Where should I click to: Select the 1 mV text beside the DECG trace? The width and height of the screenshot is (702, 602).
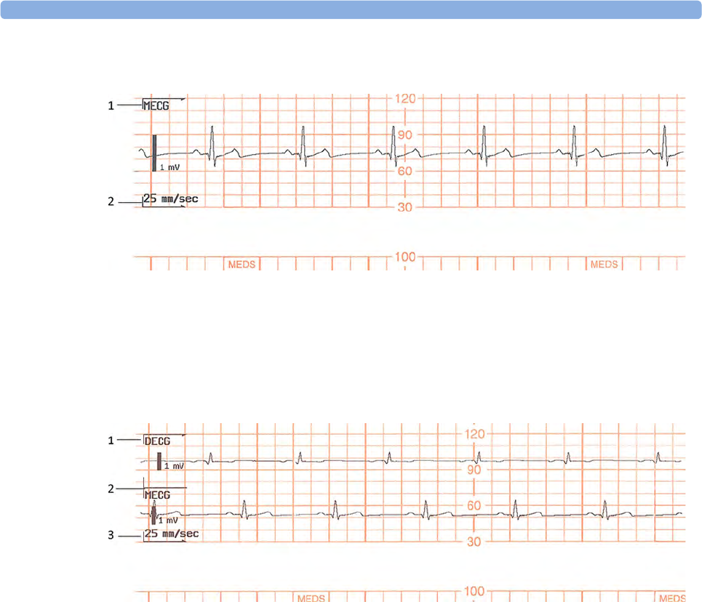[x=174, y=466]
